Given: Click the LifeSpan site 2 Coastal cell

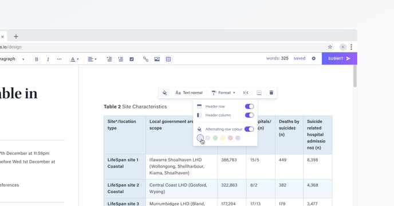Looking at the screenshot, I should 125,189.
